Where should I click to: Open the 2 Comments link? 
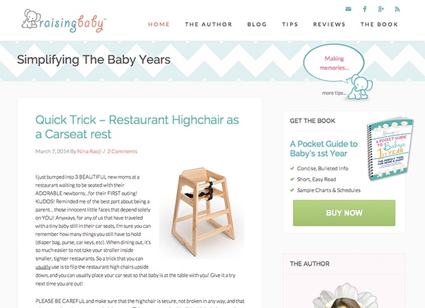[122, 151]
